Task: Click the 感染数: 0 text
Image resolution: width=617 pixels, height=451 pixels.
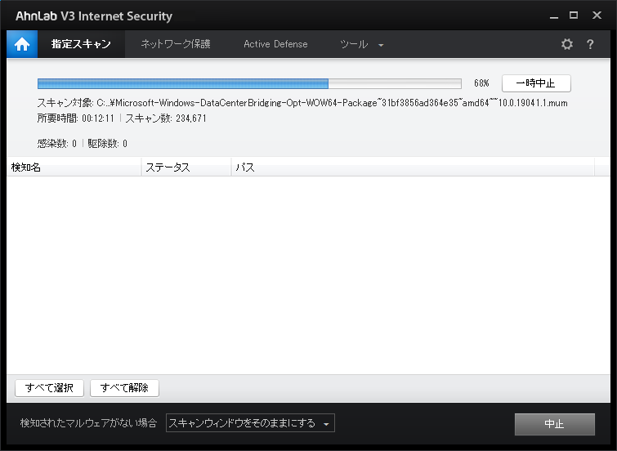Action: pos(56,143)
